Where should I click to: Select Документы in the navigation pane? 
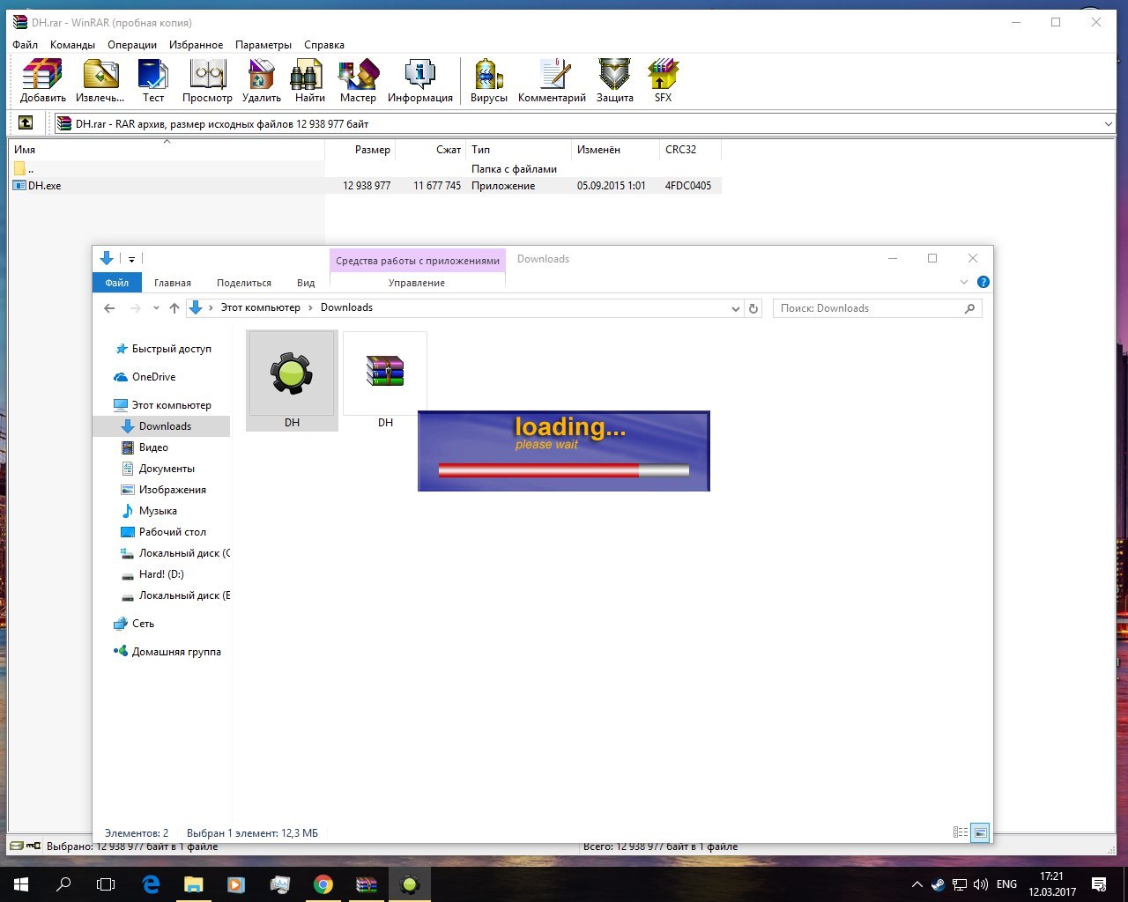(167, 469)
